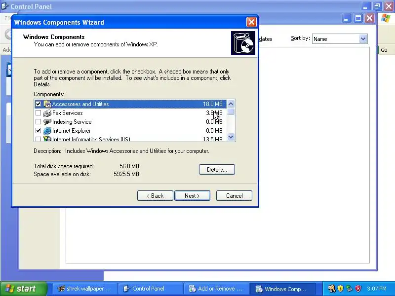Switch to Control Panel taskbar button
The image size is (395, 296).
point(151,289)
